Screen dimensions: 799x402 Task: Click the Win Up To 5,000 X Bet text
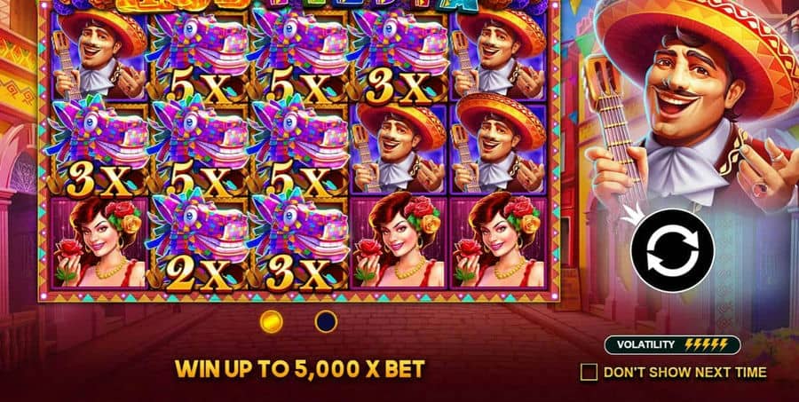[300, 369]
